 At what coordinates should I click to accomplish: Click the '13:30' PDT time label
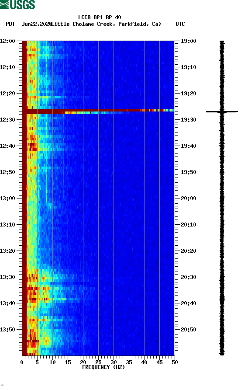(x=7, y=277)
